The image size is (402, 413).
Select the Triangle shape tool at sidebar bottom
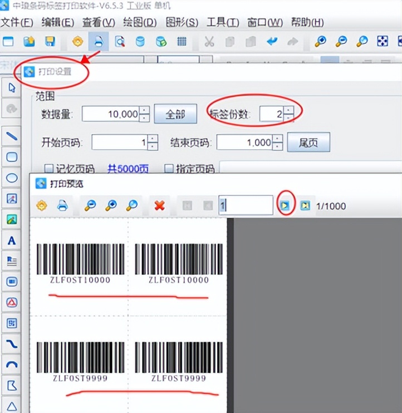click(12, 406)
